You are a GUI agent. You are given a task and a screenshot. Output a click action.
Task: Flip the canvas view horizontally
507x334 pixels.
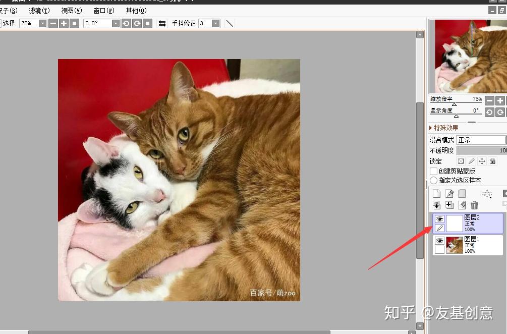[x=162, y=24]
